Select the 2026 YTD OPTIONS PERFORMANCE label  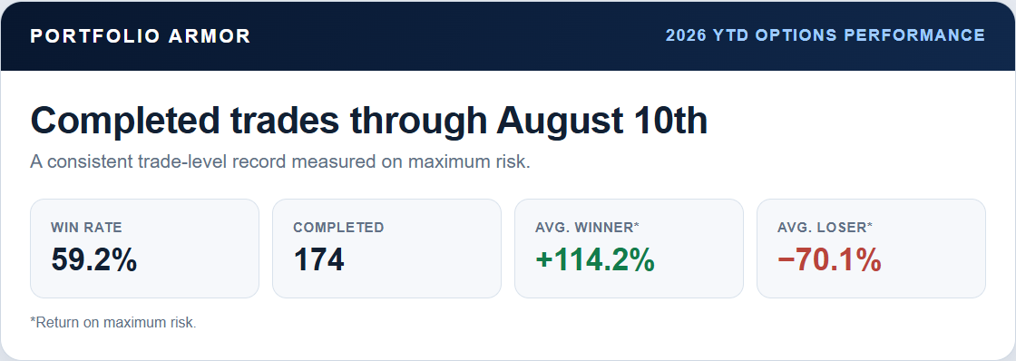coord(825,35)
